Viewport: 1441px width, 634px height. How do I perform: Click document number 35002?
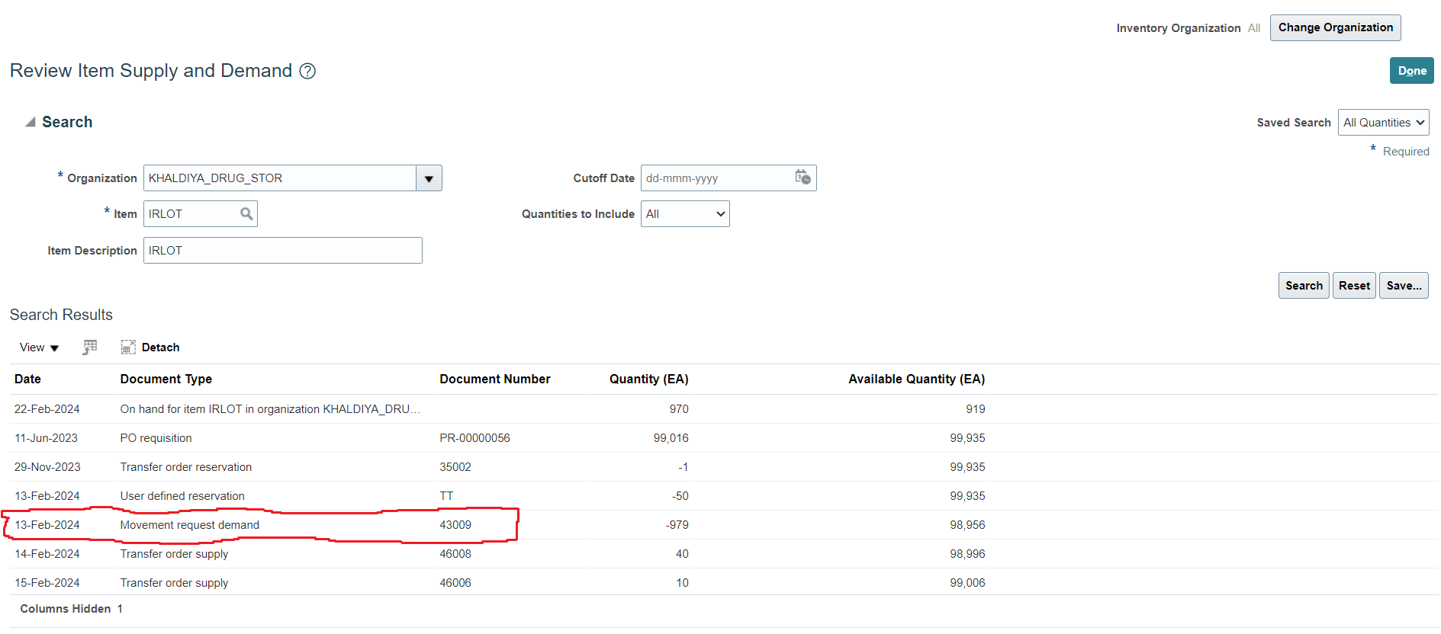pos(455,467)
